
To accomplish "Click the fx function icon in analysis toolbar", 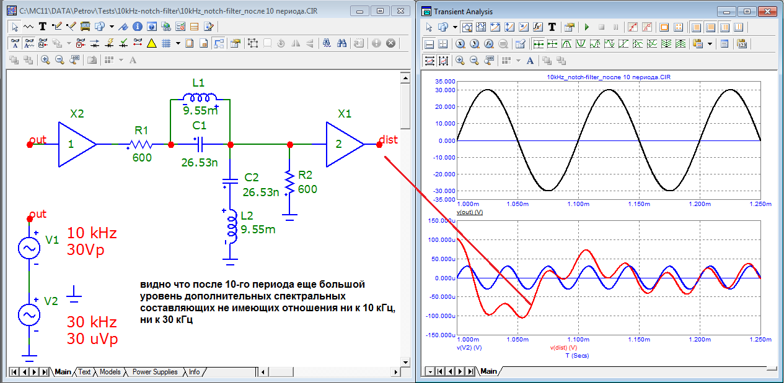I will coord(537,27).
